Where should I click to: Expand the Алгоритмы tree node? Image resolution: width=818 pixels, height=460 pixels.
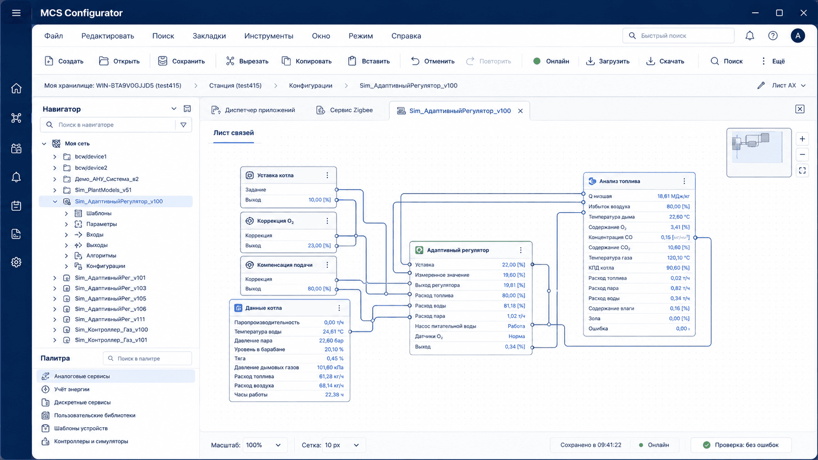[66, 256]
